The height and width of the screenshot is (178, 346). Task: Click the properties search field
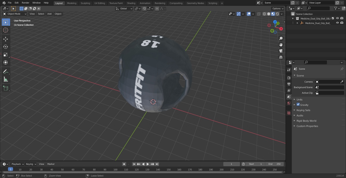point(316,62)
